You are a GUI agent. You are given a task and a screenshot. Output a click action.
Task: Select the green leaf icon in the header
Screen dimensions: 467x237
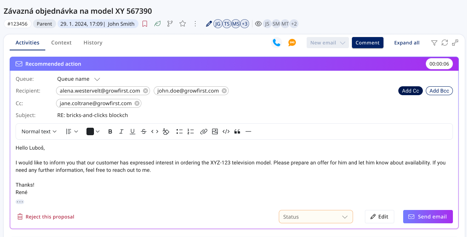(x=157, y=23)
